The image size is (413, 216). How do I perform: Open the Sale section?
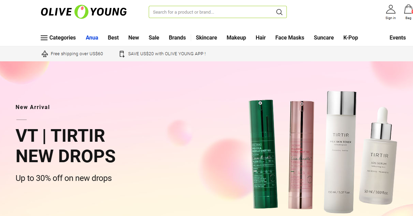coord(154,38)
